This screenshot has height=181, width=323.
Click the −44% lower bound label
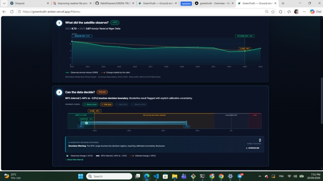pos(81,127)
